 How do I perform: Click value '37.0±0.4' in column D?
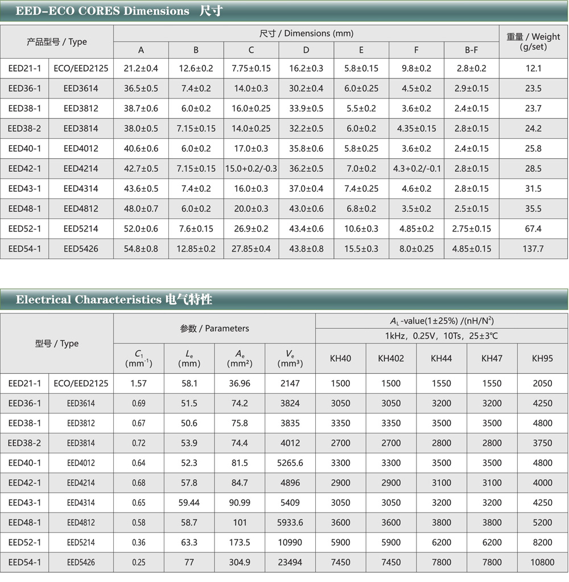(306, 188)
